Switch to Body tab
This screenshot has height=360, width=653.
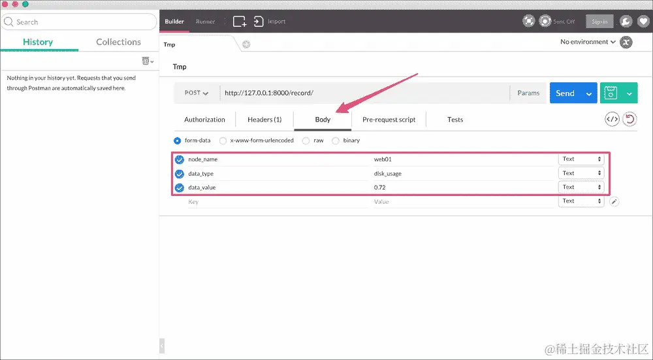click(x=323, y=120)
